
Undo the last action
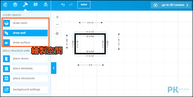pos(63,5)
